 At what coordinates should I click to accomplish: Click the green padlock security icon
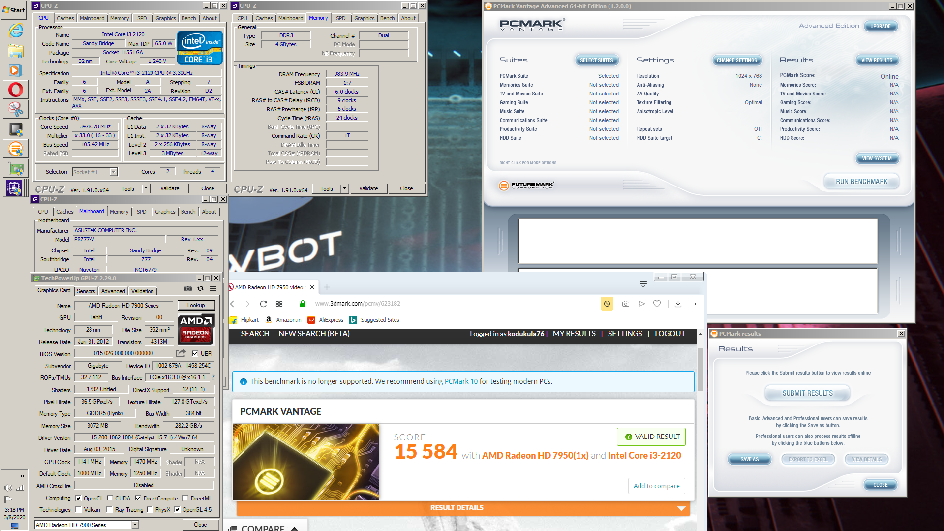[x=303, y=304]
